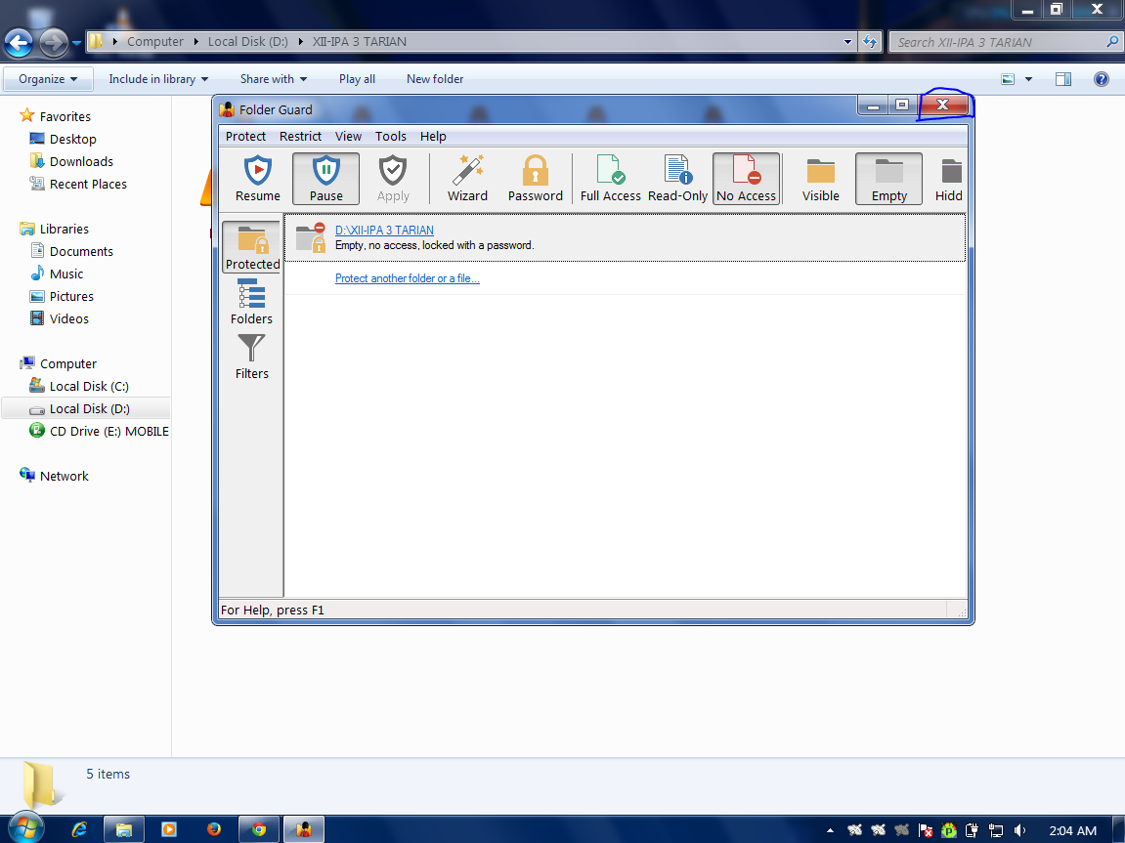Screen dimensions: 1125x843
Task: Open the Documents library
Action: point(81,252)
